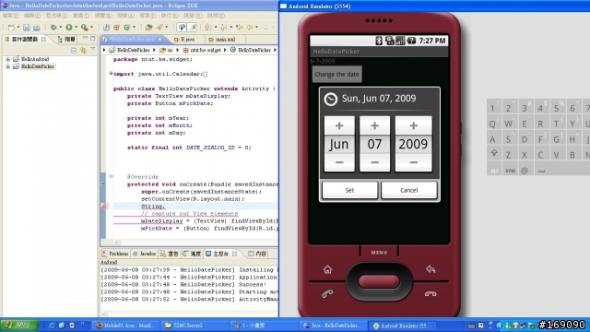Increase year with plus above 2009

(413, 125)
